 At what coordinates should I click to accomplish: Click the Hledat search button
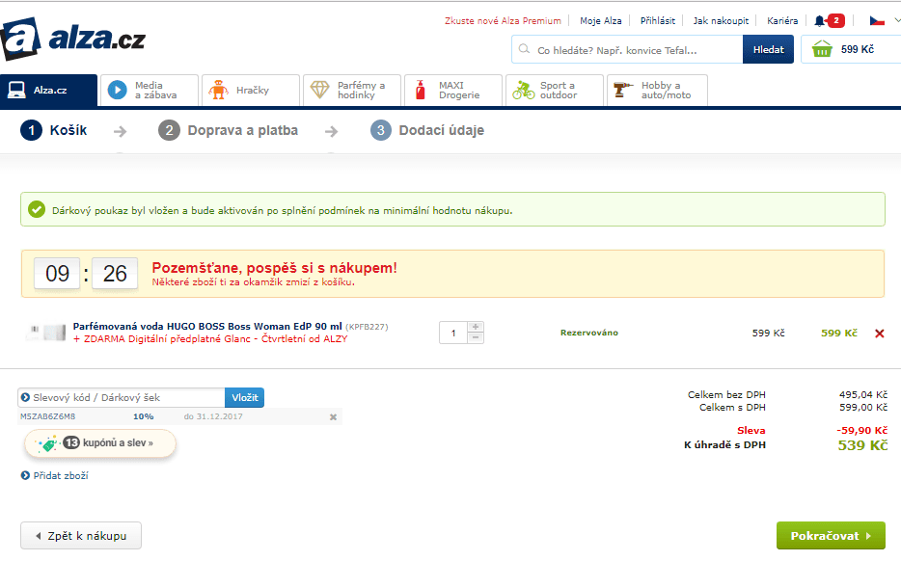point(768,49)
